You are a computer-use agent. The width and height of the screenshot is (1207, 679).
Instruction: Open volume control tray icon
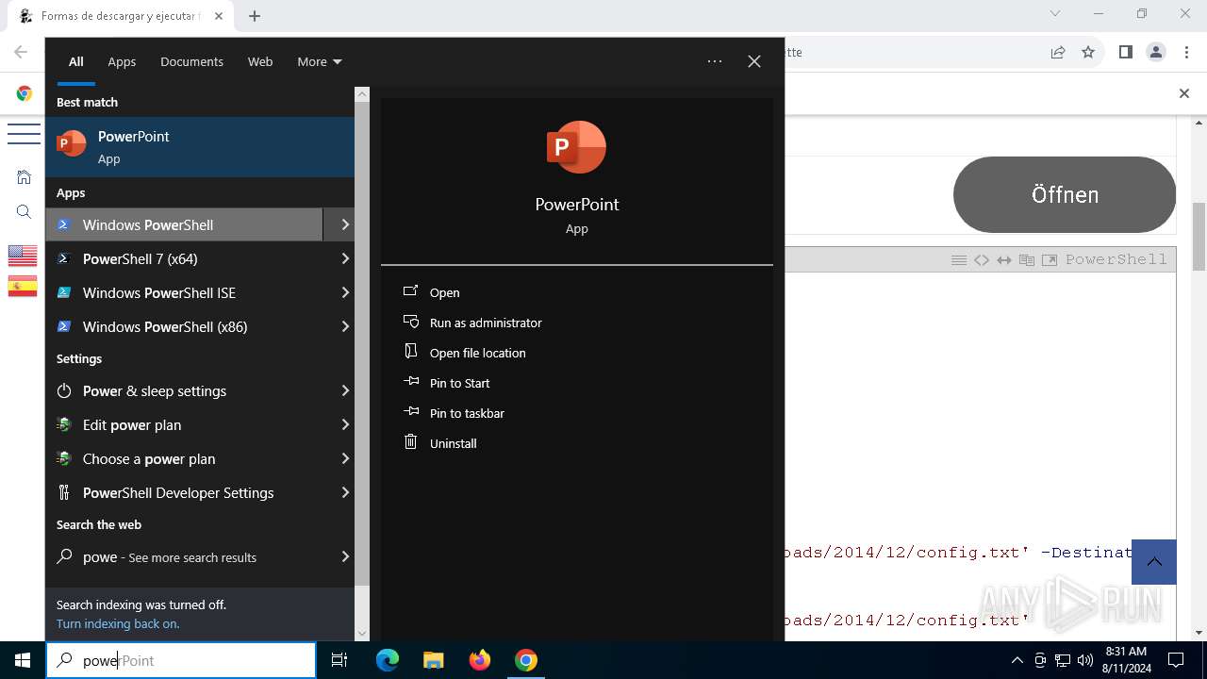point(1085,660)
